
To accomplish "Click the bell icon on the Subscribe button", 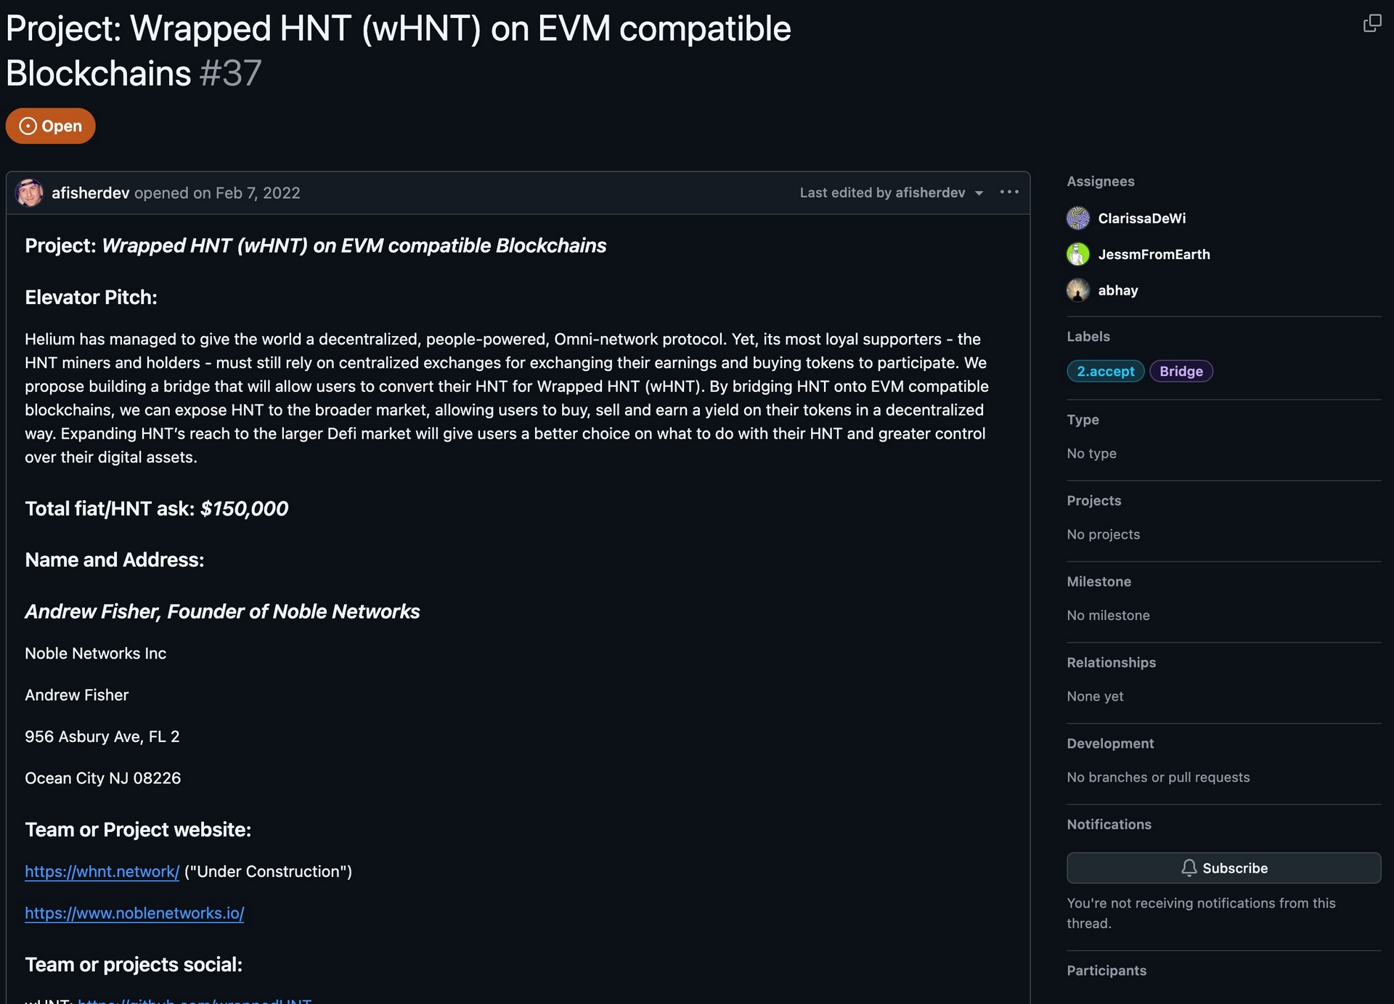I will click(x=1189, y=868).
